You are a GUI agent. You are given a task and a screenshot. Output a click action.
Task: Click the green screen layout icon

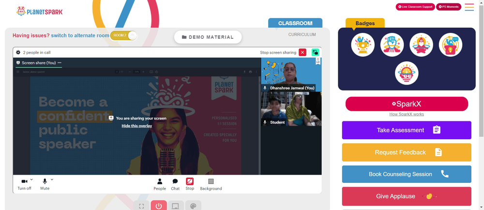[x=315, y=52]
